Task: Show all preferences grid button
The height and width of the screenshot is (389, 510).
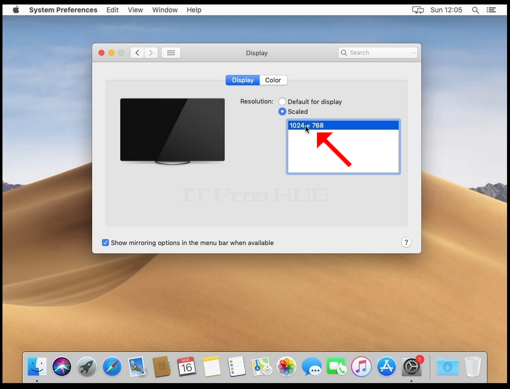Action: click(171, 53)
